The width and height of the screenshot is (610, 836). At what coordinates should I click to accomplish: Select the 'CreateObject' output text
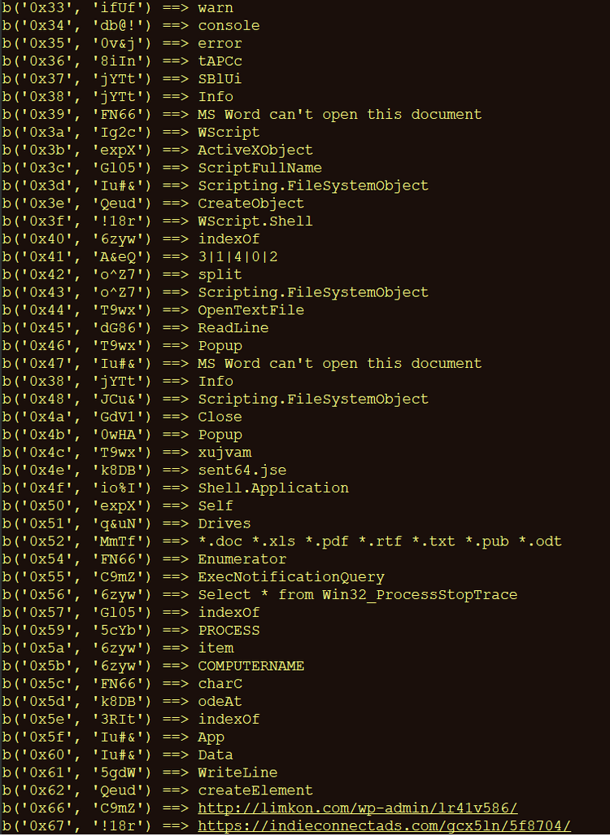point(251,204)
